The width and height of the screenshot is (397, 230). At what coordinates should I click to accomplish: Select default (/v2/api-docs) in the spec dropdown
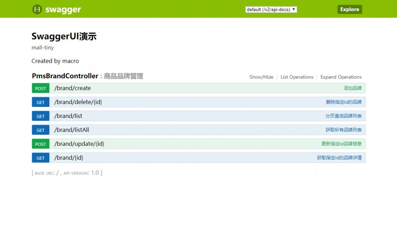click(x=271, y=9)
